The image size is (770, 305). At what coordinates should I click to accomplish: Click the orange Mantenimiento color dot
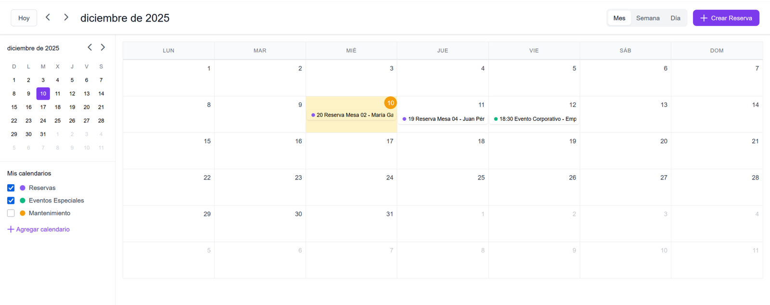(x=23, y=213)
